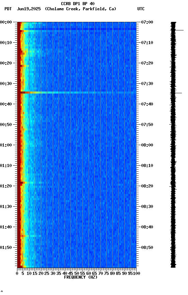This screenshot has height=295, width=188.
Task: Click the 'UTC' timezone label
Action: 141,9
